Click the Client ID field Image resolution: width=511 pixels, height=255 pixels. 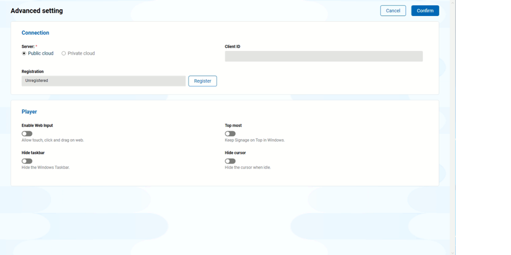pos(324,56)
